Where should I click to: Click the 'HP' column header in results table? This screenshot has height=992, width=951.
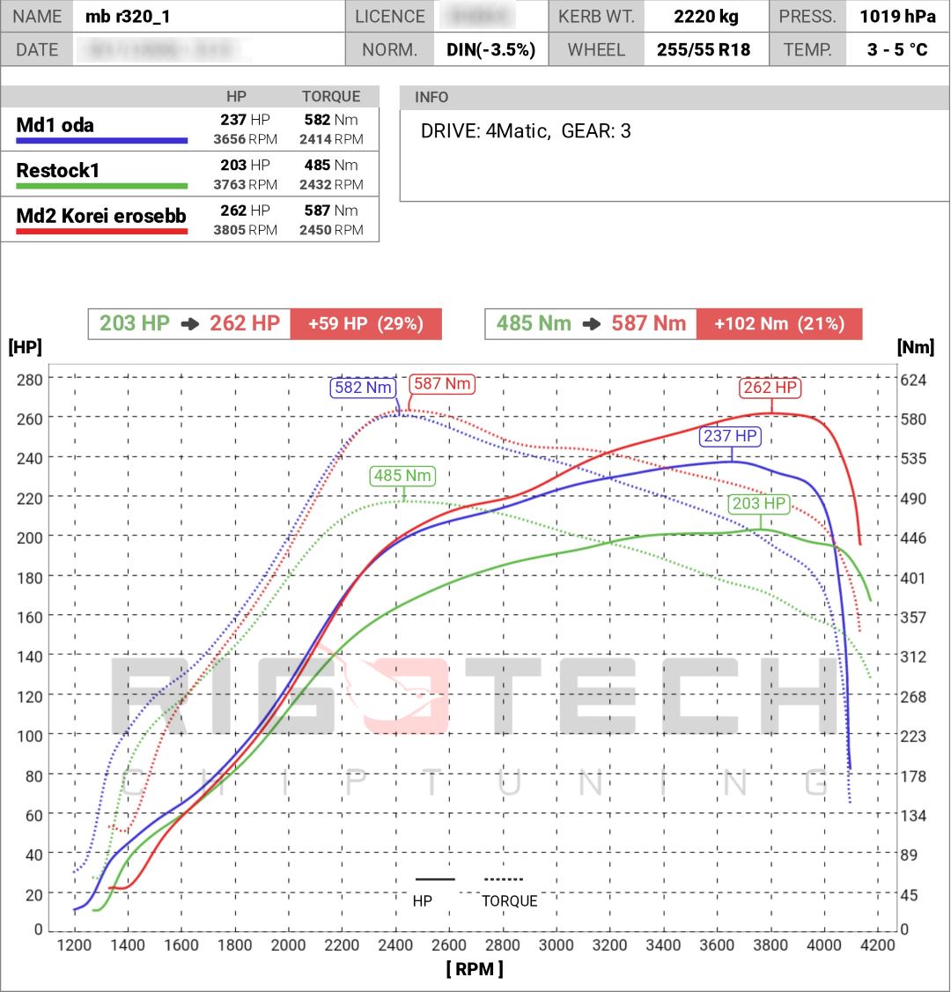[x=237, y=96]
